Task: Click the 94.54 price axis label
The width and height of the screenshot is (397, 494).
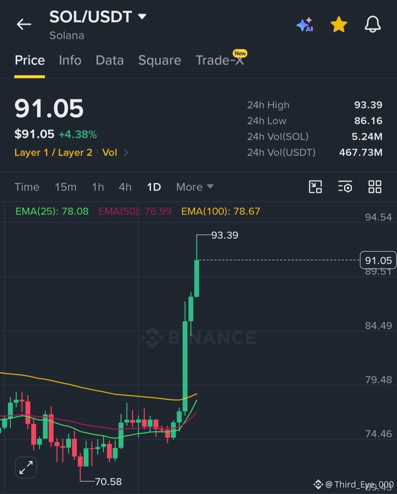Action: click(378, 217)
